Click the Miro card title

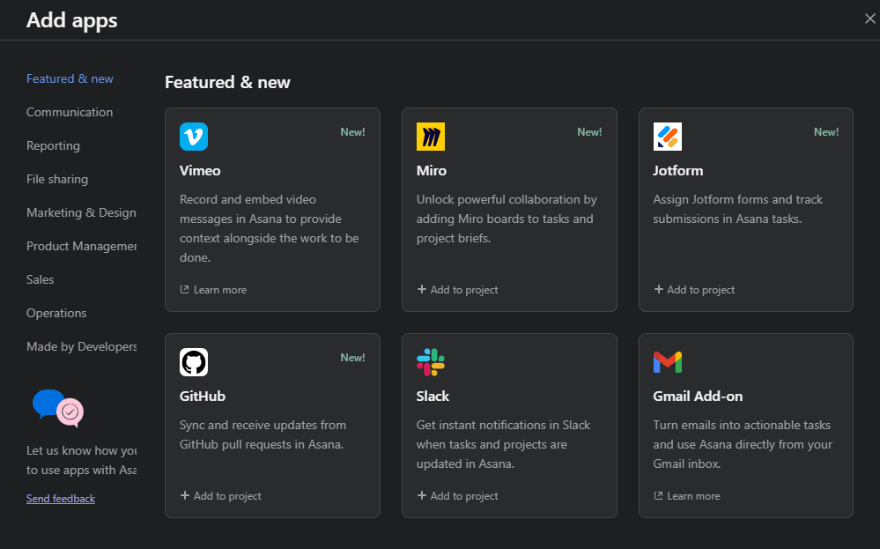[x=432, y=171]
